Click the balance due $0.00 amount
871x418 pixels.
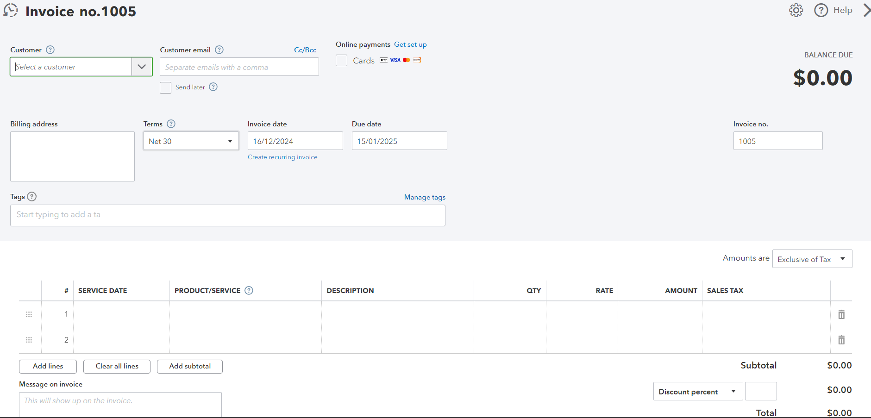(823, 78)
